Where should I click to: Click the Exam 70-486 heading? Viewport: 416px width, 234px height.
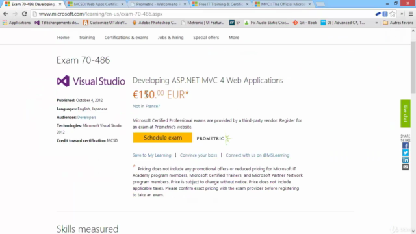click(x=83, y=60)
